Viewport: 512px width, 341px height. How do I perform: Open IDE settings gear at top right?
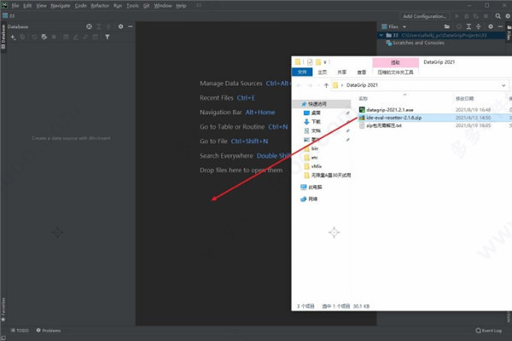point(508,16)
